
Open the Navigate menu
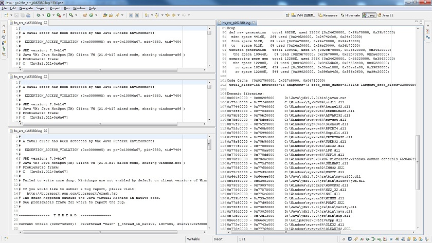pos(26,8)
